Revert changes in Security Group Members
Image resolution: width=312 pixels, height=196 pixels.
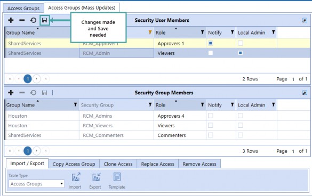pyautogui.click(x=33, y=93)
